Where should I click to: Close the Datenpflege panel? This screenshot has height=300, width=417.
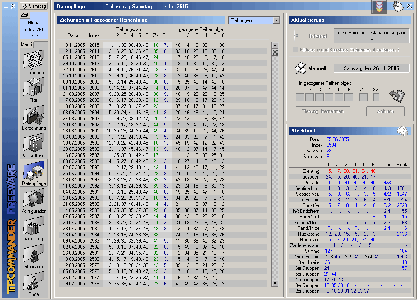(410, 6)
